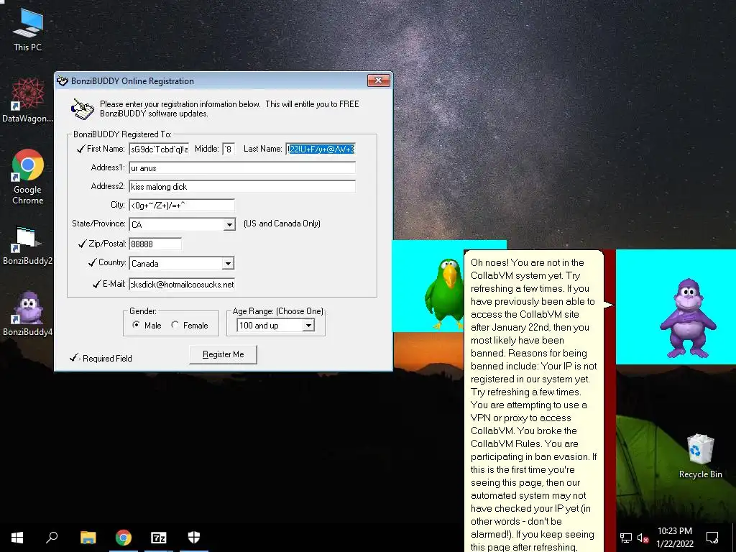
Task: Click the purple Bonzi gorilla character
Action: pyautogui.click(x=688, y=318)
